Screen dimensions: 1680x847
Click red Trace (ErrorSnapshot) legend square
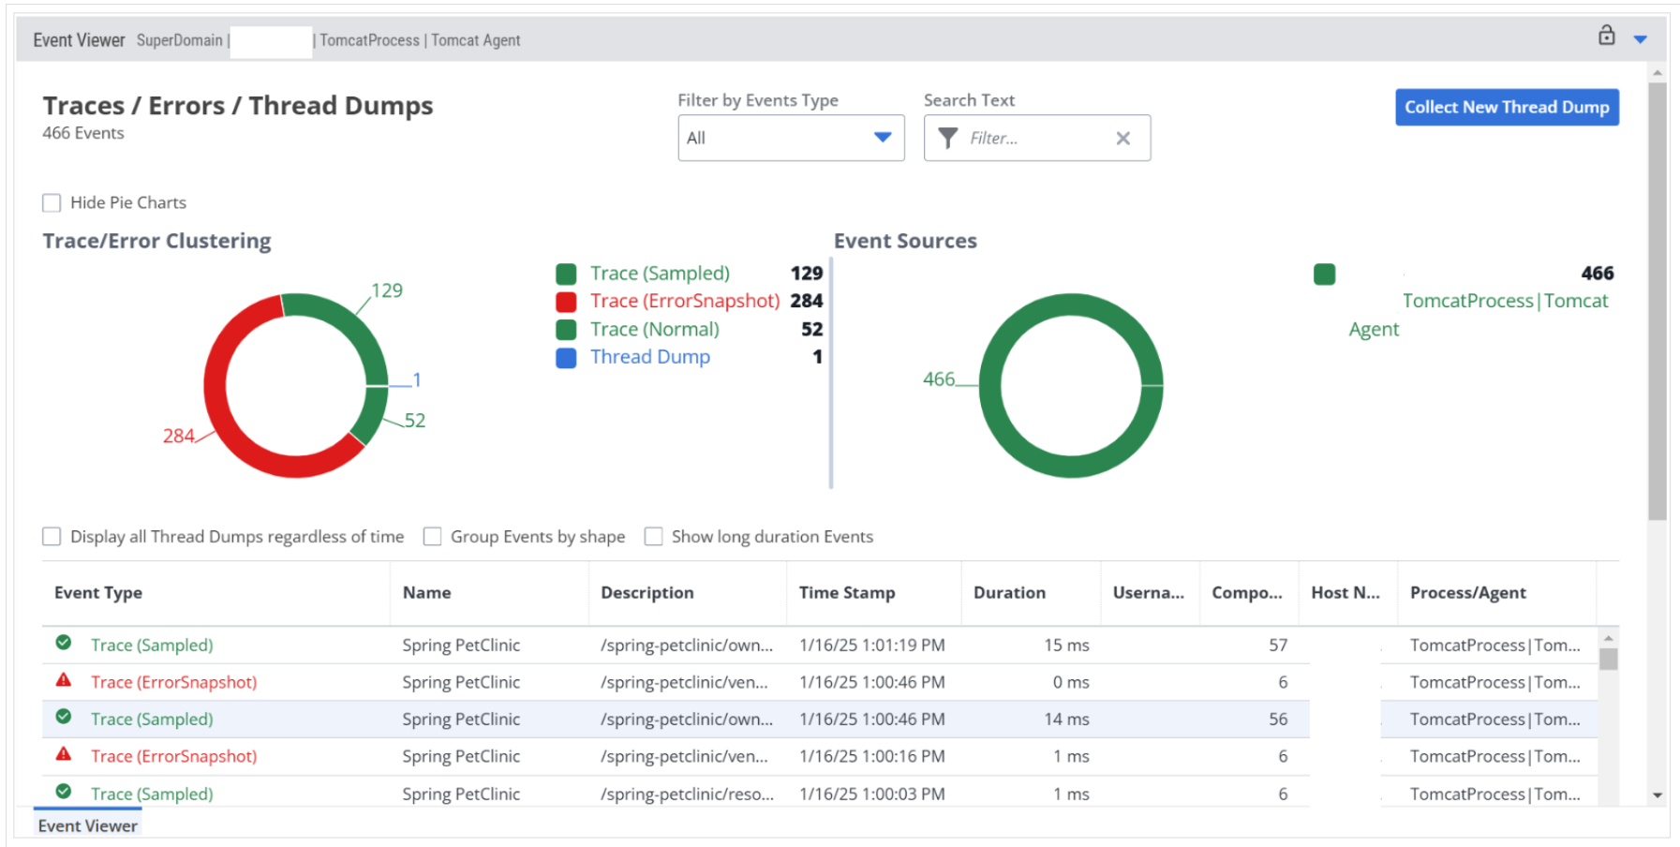566,302
